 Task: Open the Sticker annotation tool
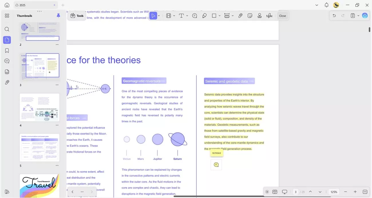point(250,16)
